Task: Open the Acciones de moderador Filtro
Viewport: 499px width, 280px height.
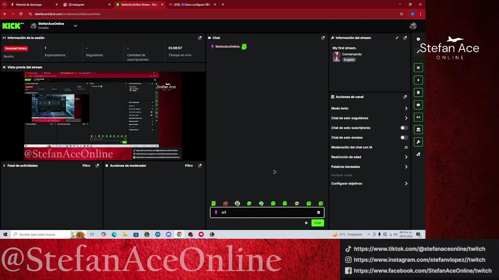Action: [x=189, y=166]
